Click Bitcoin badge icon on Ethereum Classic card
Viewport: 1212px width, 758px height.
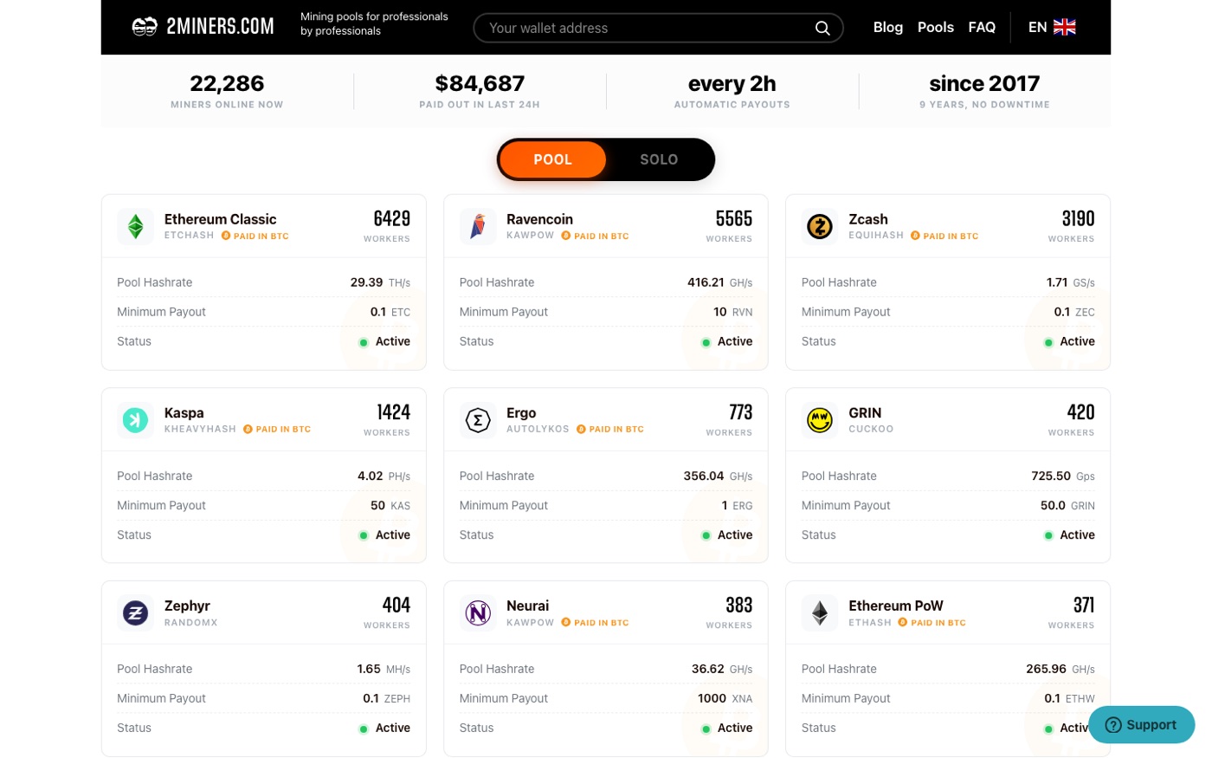pos(226,236)
